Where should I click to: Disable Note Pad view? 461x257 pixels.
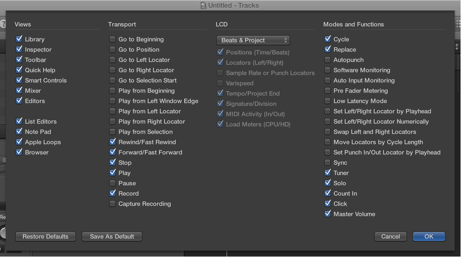[19, 132]
